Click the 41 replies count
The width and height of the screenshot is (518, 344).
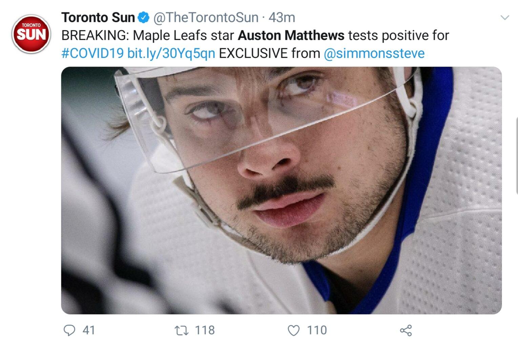tap(89, 330)
